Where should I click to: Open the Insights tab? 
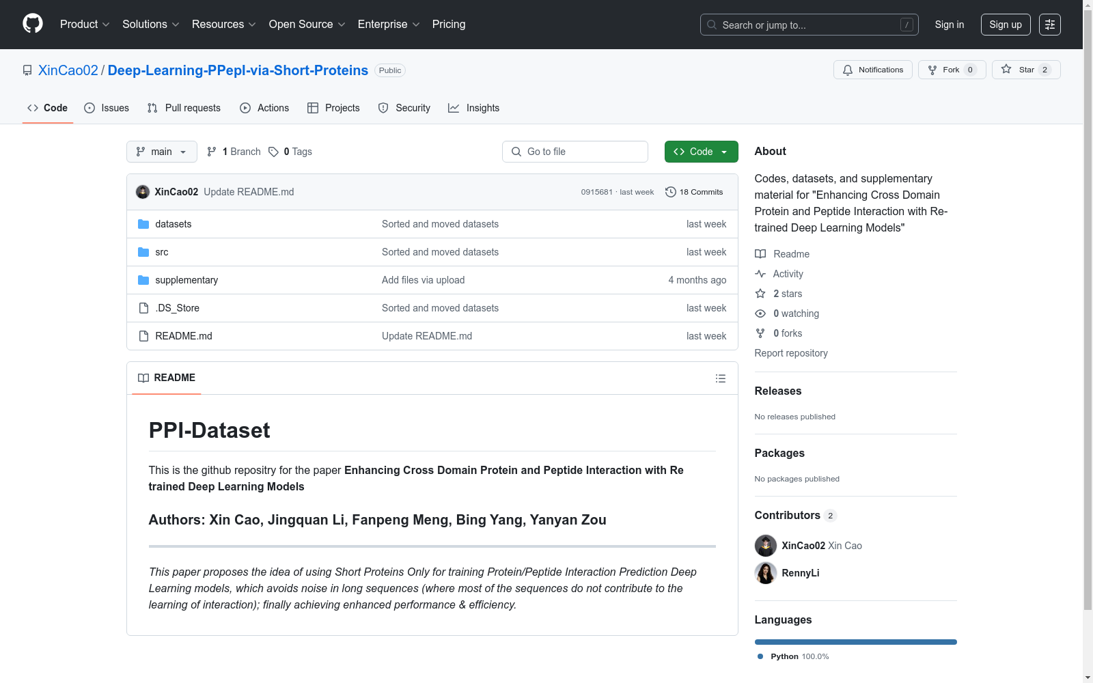(474, 108)
